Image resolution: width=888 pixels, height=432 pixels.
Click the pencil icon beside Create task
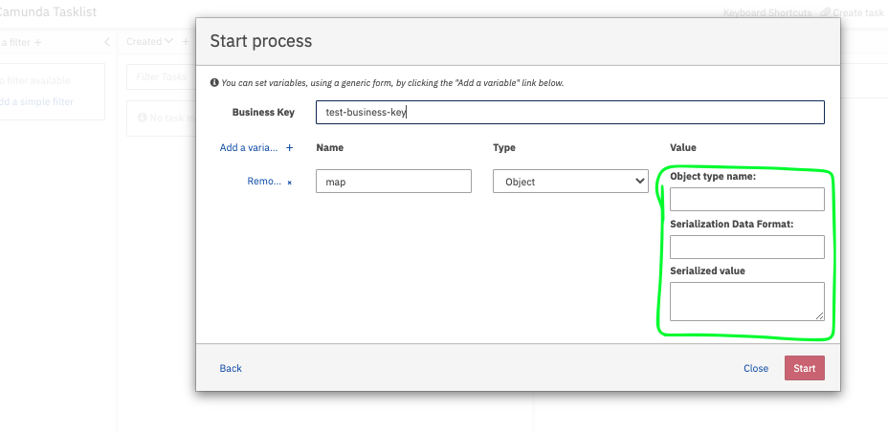[x=826, y=13]
